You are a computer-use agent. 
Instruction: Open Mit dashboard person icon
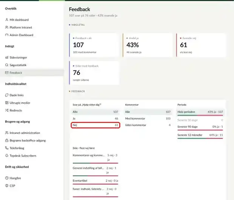coord(7,20)
